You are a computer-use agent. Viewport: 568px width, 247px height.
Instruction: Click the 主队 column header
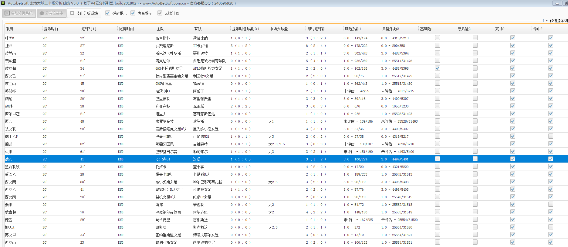(160, 29)
